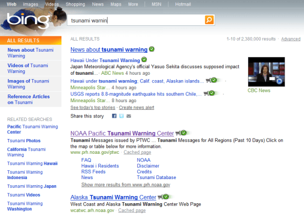The width and height of the screenshot is (304, 217).
Task: Switch to Videos search
Action: click(x=52, y=4)
